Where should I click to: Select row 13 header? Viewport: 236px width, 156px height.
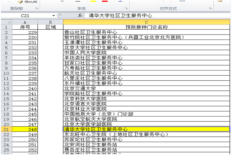(7, 88)
